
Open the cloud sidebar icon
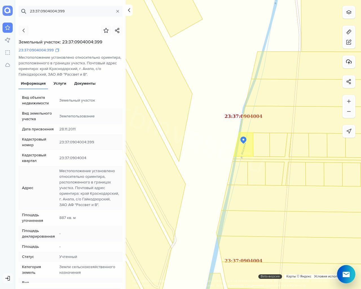coord(8,65)
